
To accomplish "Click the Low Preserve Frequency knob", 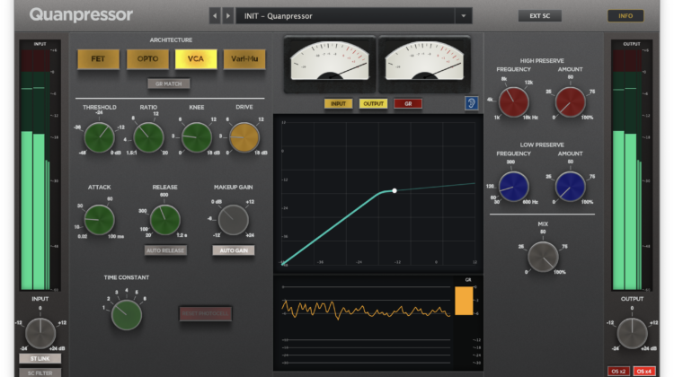I will (514, 187).
